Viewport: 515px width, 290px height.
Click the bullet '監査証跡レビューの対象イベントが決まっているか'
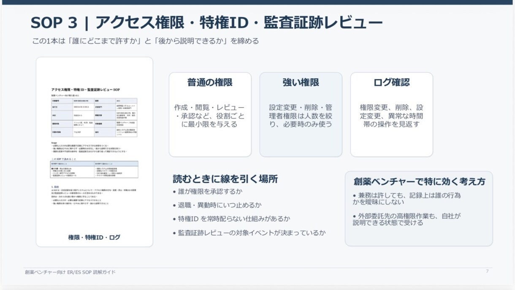(x=249, y=233)
